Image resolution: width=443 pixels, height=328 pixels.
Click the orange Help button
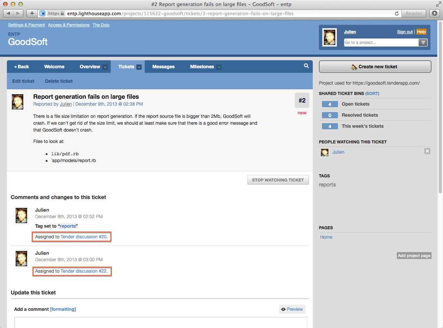pos(421,32)
